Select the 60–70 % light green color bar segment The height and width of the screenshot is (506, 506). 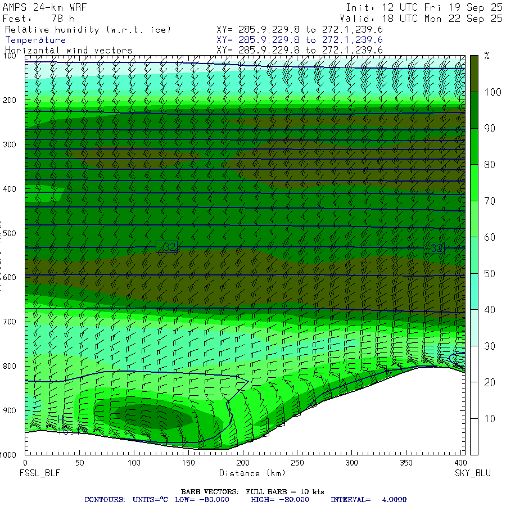[474, 219]
